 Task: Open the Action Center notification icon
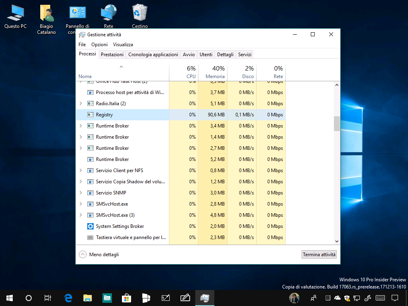395,298
